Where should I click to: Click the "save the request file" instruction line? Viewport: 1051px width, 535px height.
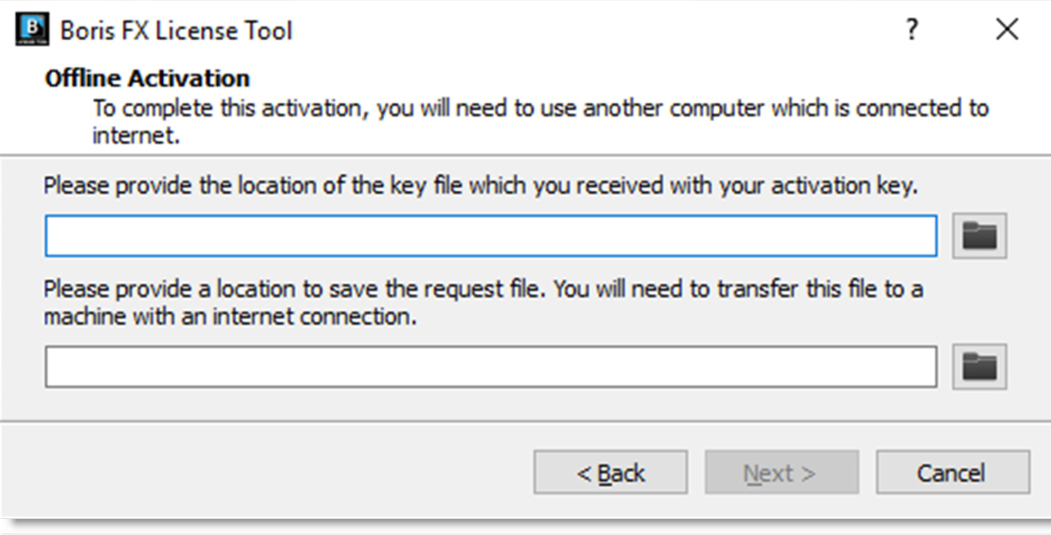(x=484, y=289)
